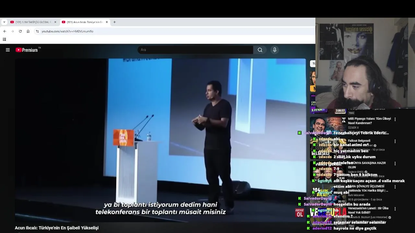
Task: Open 'Fallout Belgeseli' recommended video
Action: click(359, 141)
